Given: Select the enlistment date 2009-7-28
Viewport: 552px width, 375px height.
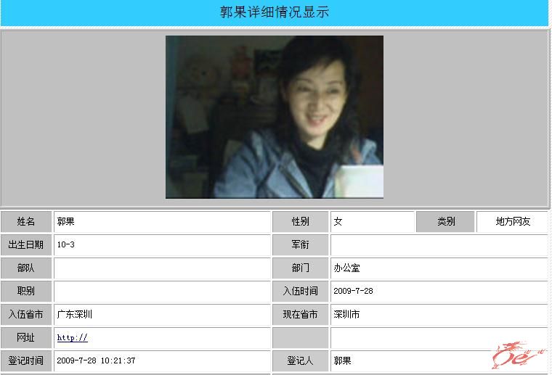Looking at the screenshot, I should coord(353,291).
